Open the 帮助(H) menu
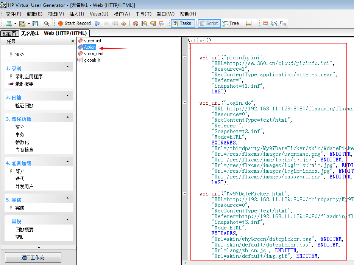 pyautogui.click(x=188, y=14)
